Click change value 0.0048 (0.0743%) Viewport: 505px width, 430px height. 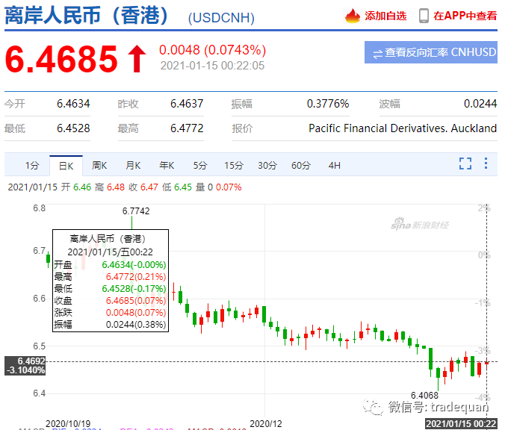click(x=213, y=50)
